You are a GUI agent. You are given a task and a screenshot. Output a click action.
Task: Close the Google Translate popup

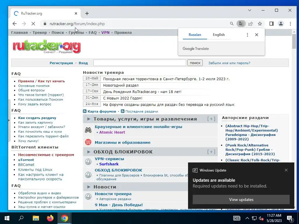(x=257, y=35)
